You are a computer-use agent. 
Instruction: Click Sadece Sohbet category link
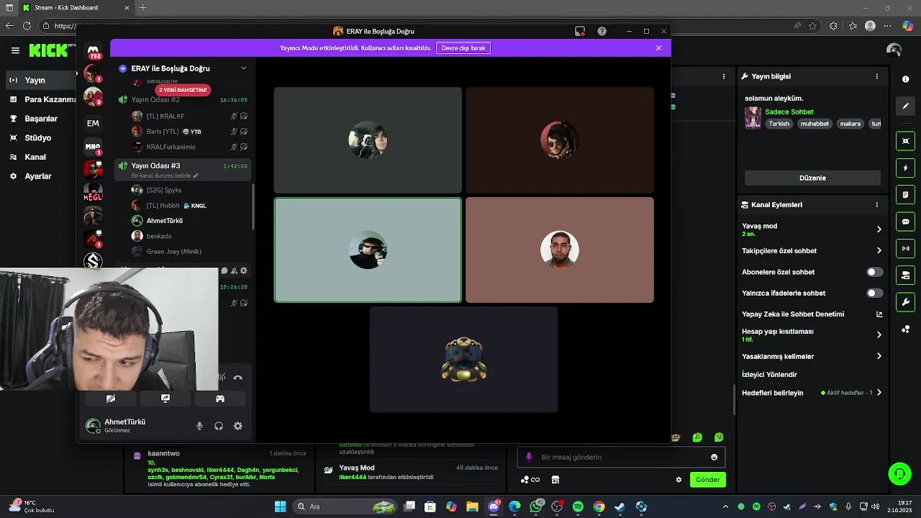click(789, 112)
